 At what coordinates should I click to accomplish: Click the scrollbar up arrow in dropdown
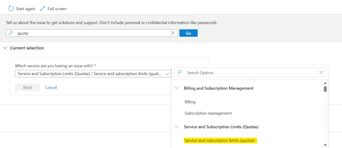point(325,83)
